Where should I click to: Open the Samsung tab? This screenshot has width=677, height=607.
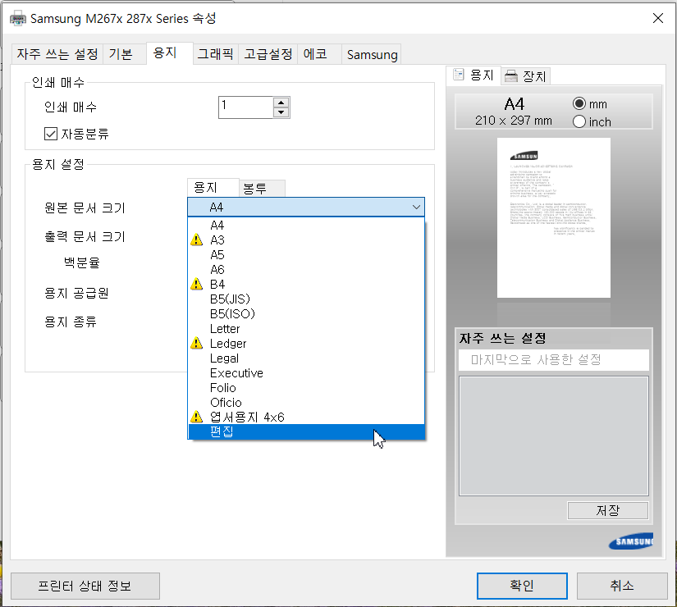click(372, 54)
